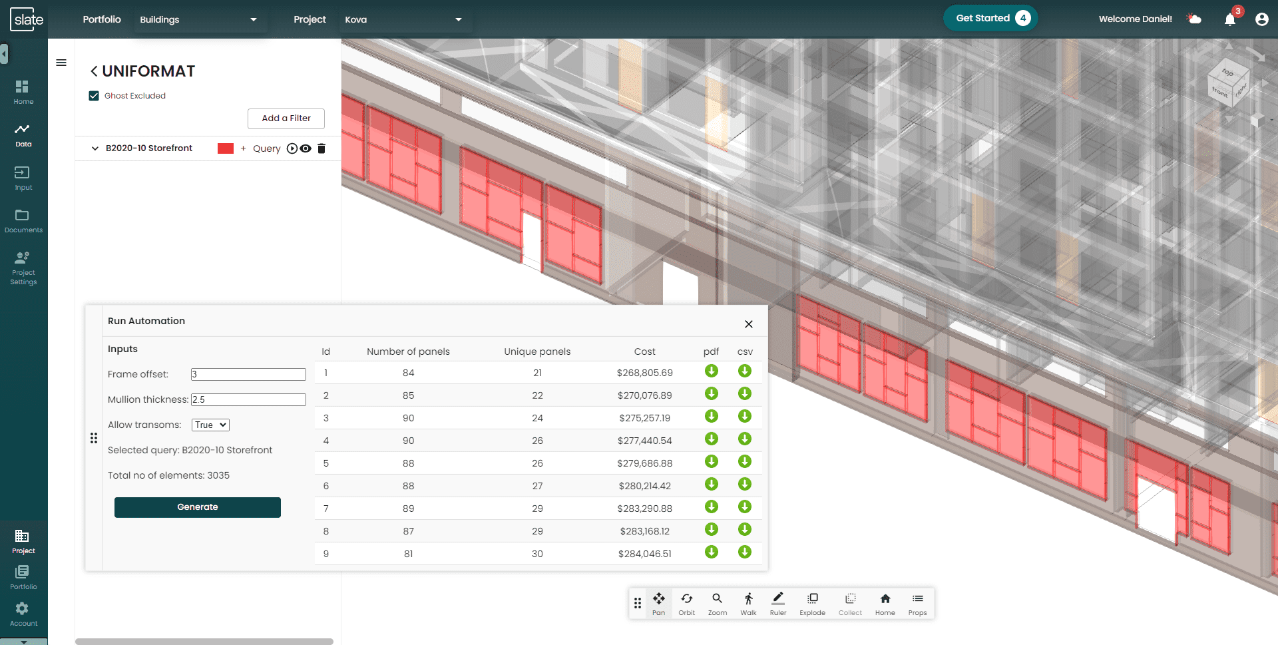
Task: Click Total no of elements: 3035 text
Action: [x=168, y=475]
